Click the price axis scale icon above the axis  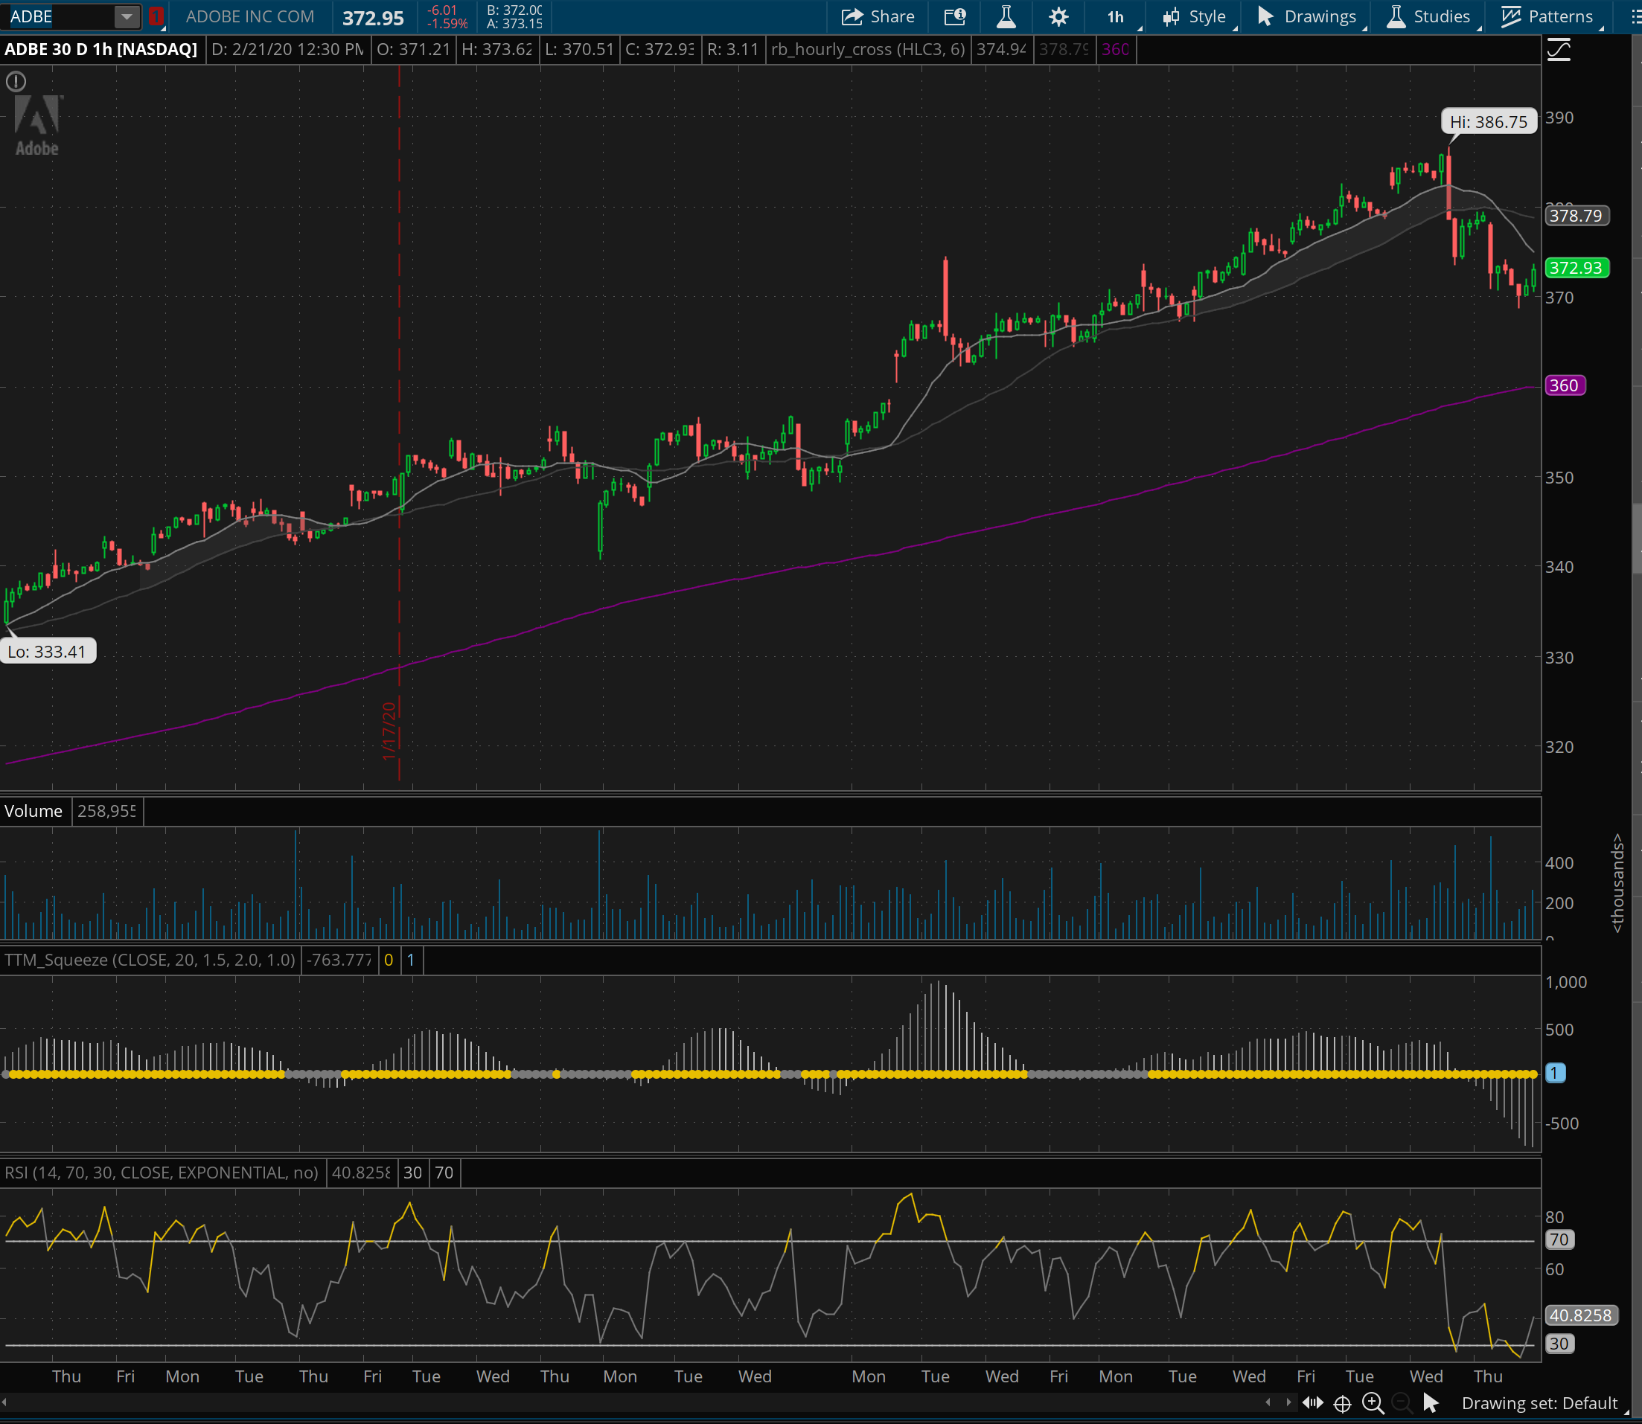click(x=1559, y=50)
